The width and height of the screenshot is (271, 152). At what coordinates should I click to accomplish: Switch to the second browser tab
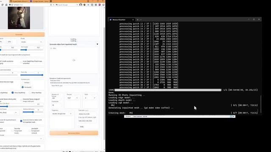tap(39, 1)
